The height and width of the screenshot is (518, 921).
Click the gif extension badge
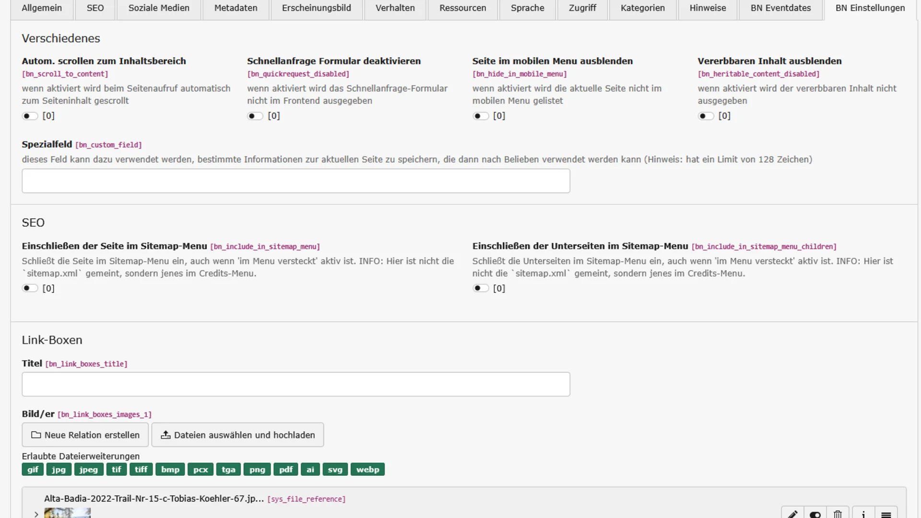coord(33,470)
